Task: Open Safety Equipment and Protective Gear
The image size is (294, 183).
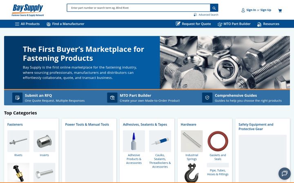Action: click(256, 127)
